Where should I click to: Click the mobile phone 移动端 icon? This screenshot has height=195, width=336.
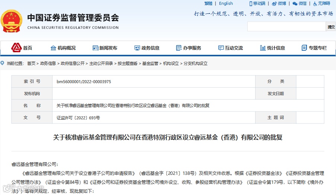click(251, 4)
